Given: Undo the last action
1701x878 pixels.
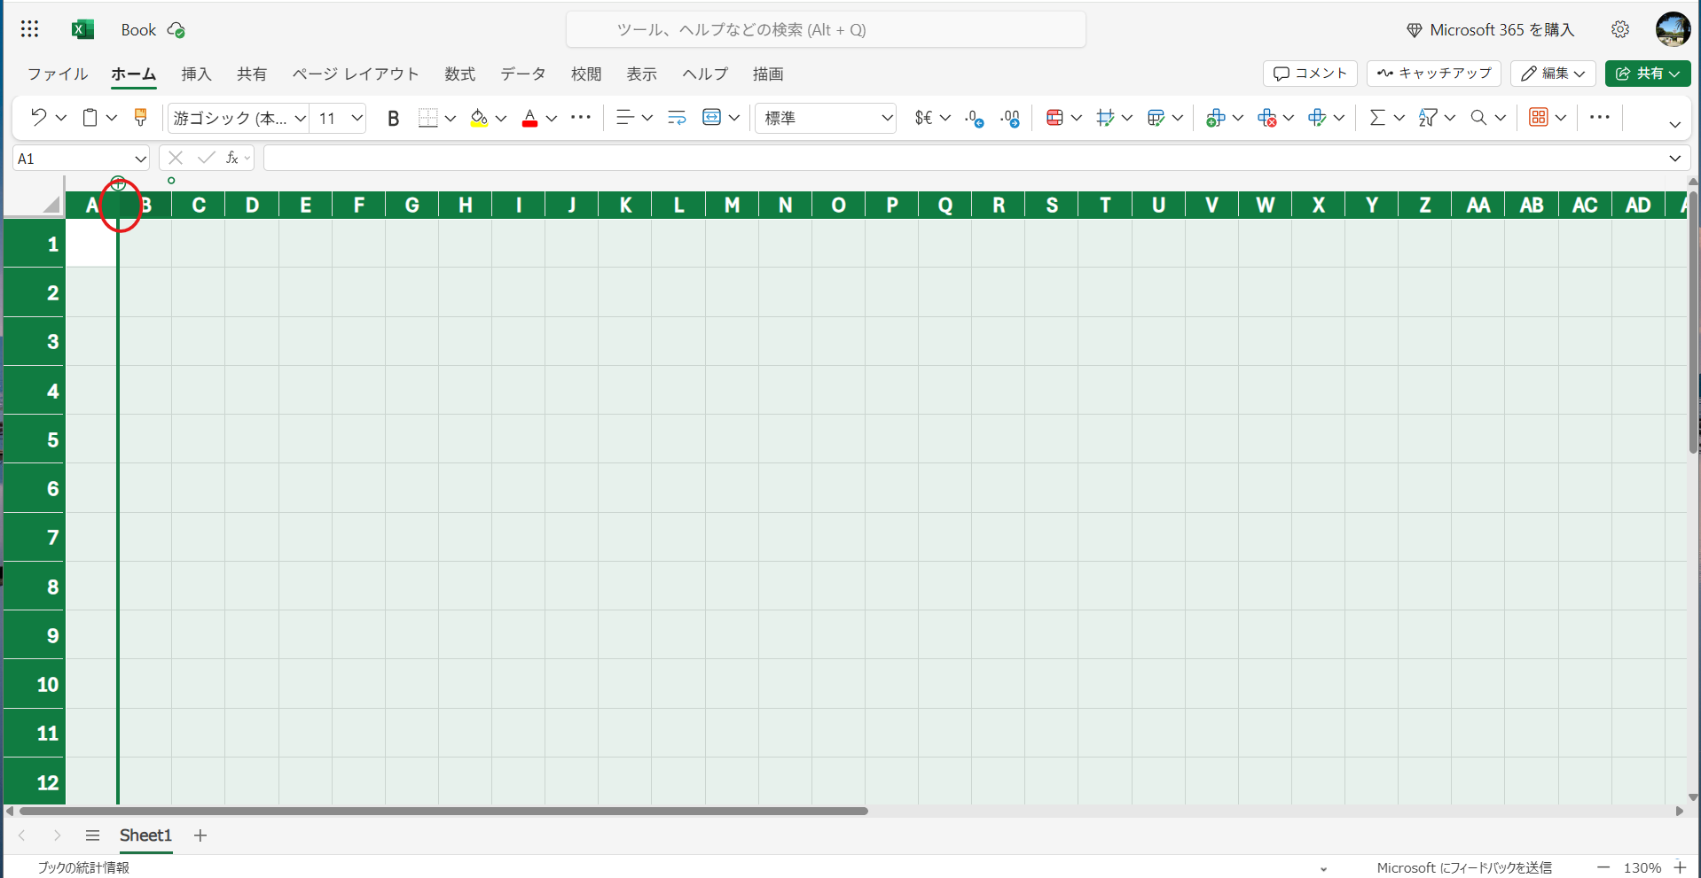Looking at the screenshot, I should pos(38,117).
